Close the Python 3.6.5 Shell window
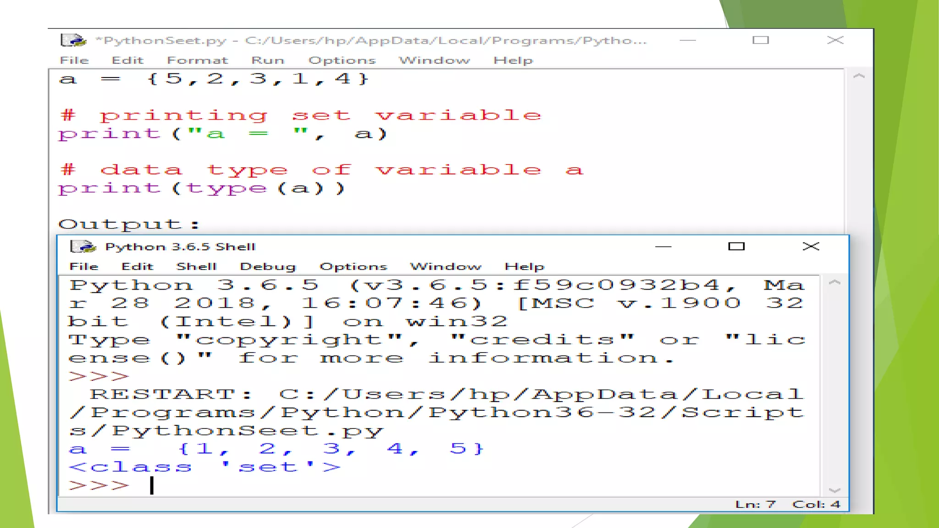The height and width of the screenshot is (528, 939). point(811,247)
